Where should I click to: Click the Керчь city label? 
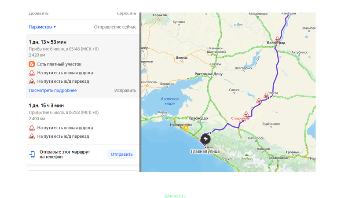coord(162,112)
